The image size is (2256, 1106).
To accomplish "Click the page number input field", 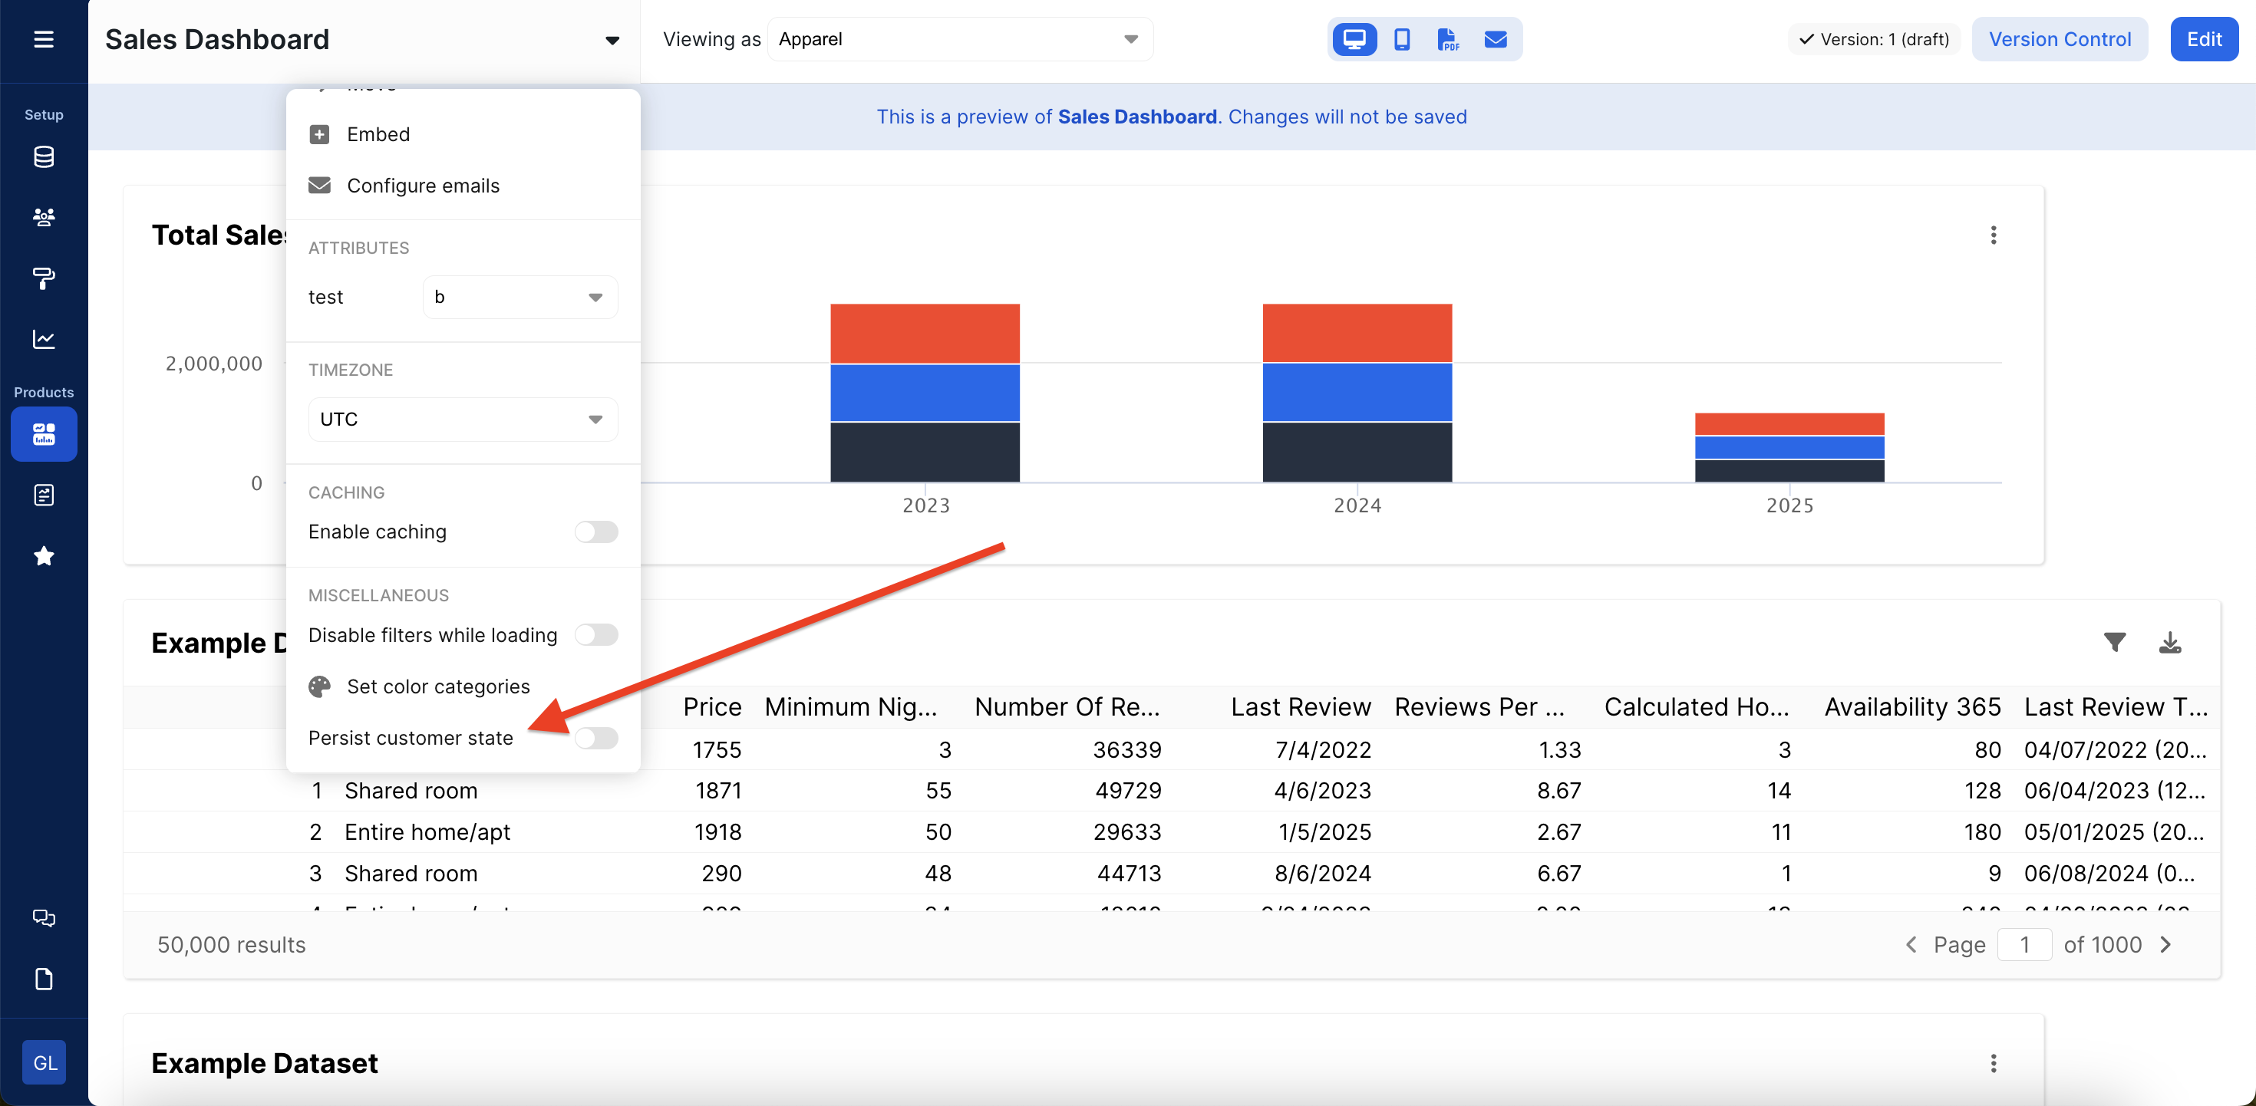I will click(2024, 945).
